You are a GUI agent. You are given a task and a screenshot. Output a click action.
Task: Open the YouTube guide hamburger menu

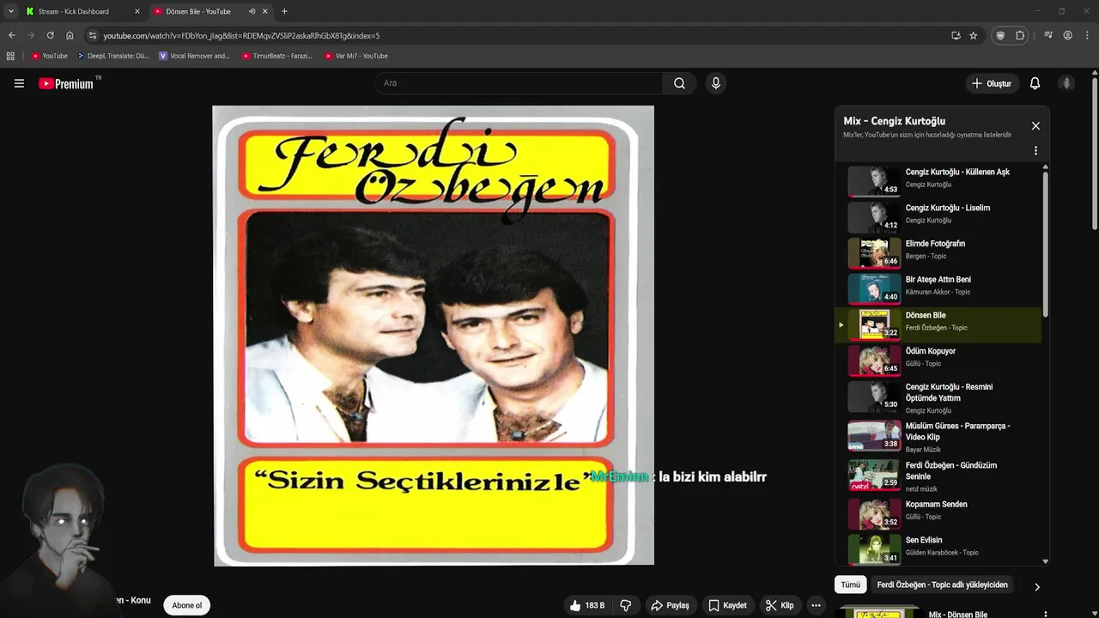[x=19, y=83]
